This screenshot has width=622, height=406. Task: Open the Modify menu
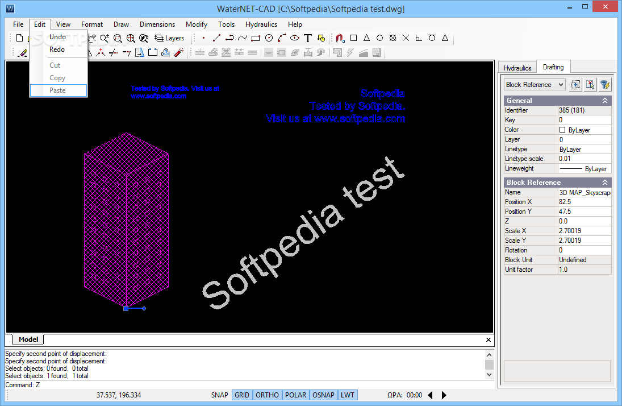pyautogui.click(x=197, y=24)
